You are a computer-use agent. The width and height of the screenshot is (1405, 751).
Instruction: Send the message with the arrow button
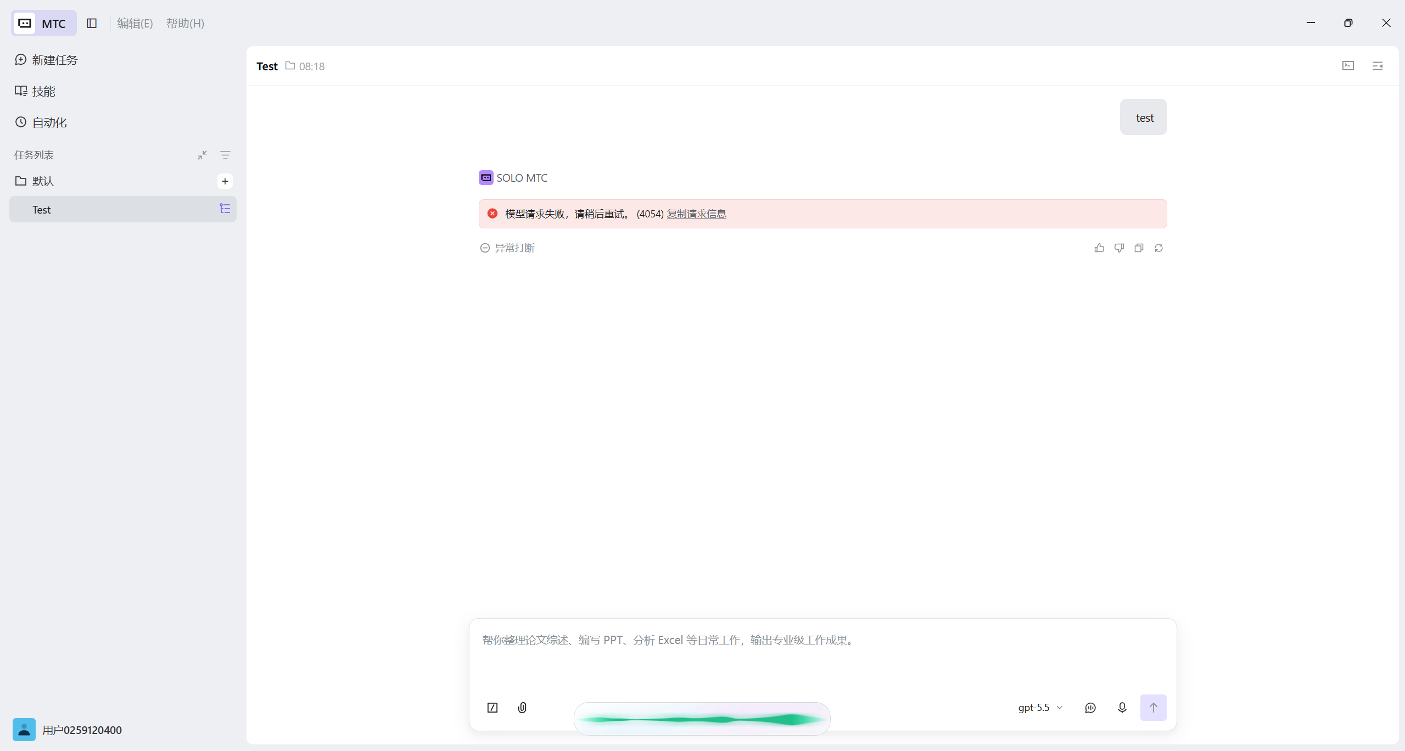pos(1154,708)
